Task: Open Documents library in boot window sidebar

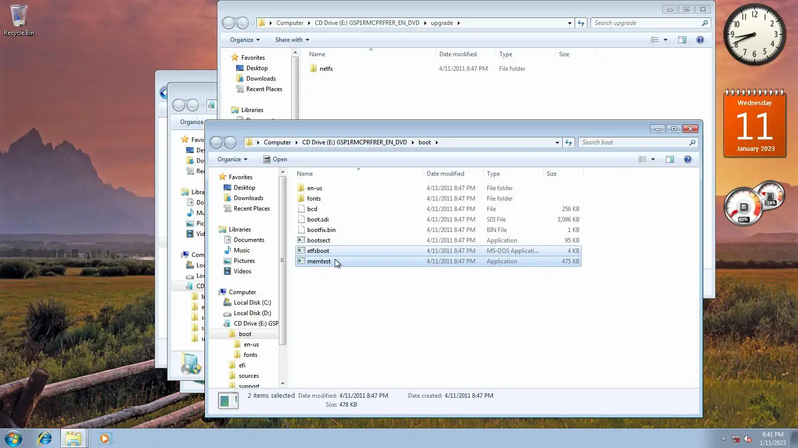Action: [249, 240]
